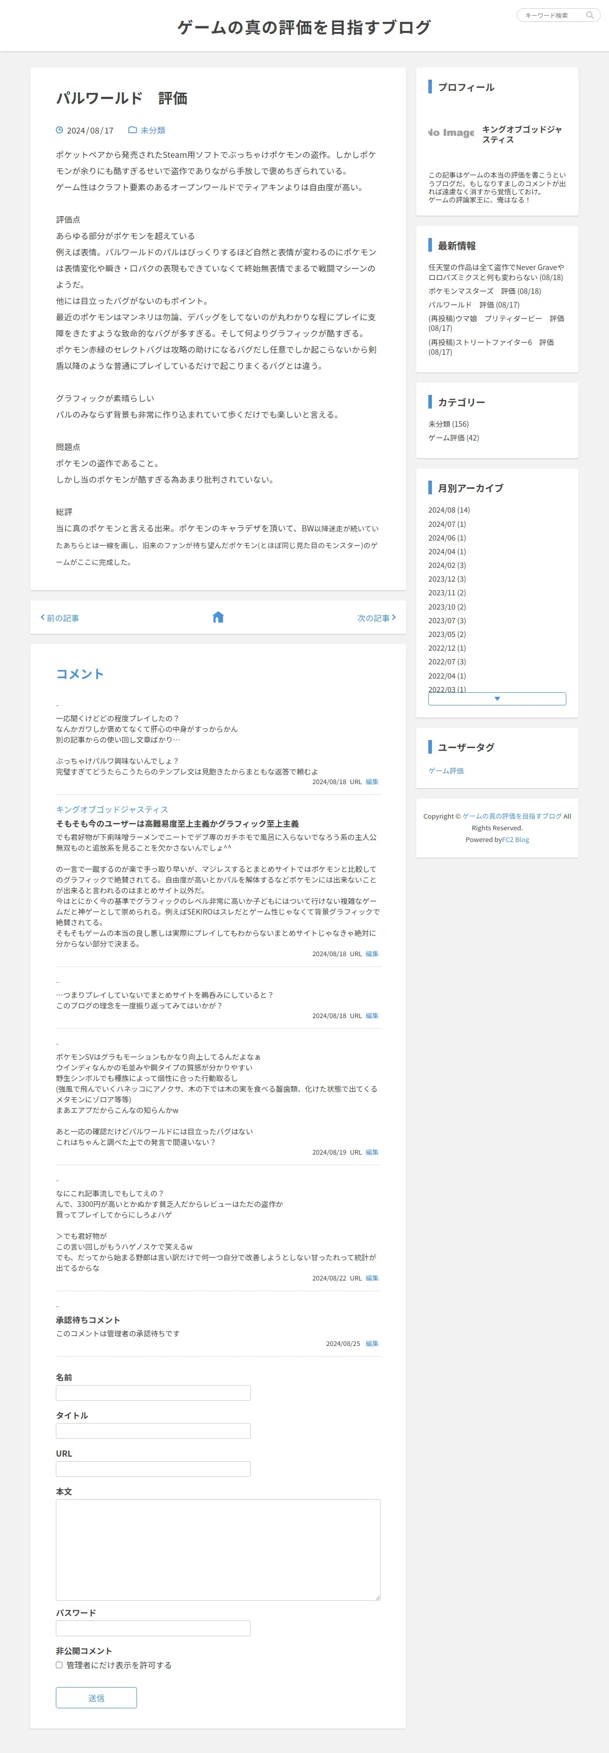The height and width of the screenshot is (1753, 609).
Task: Click profile name キングオブゴッドジャスティス in sidebar
Action: tap(522, 134)
